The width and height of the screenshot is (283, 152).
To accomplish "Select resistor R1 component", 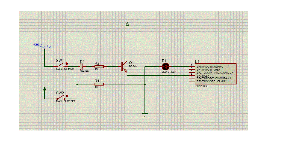I will [99, 84].
